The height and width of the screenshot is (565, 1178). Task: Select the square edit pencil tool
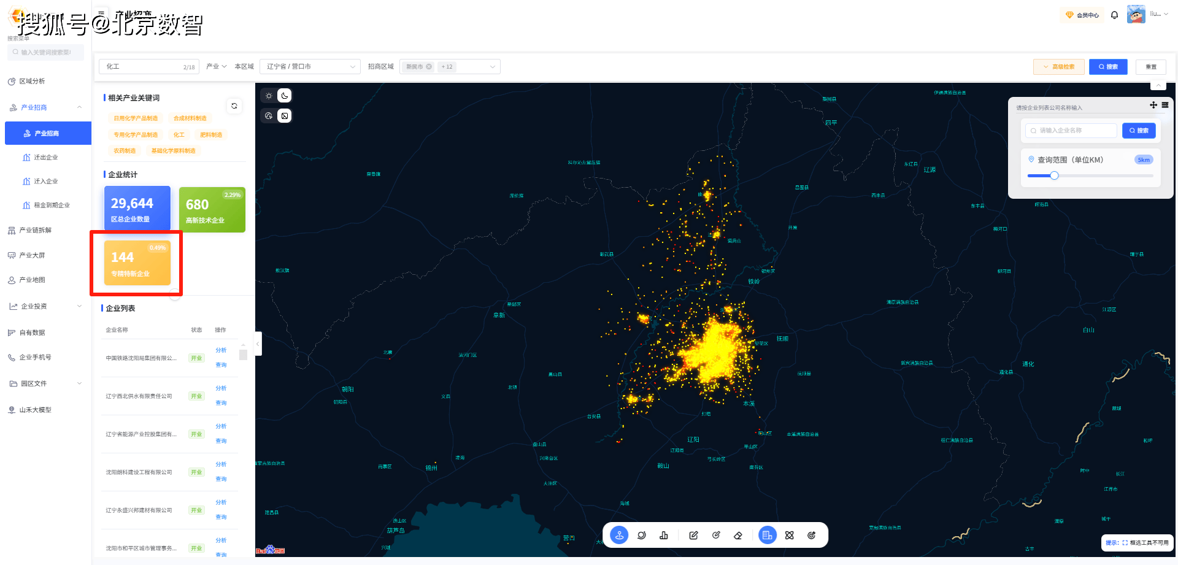(693, 535)
